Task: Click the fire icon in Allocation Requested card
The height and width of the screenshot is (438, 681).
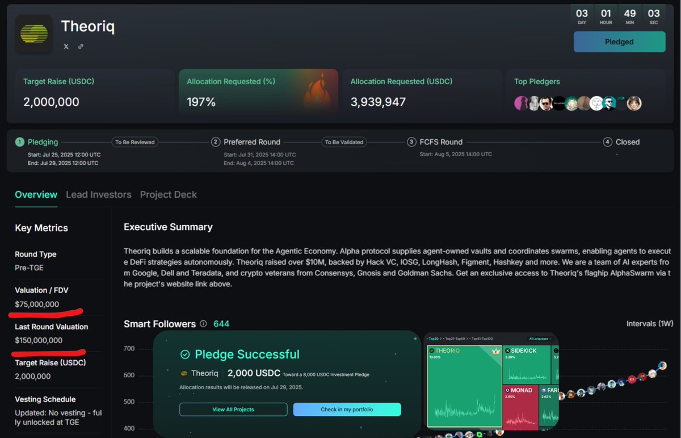Action: tap(318, 91)
